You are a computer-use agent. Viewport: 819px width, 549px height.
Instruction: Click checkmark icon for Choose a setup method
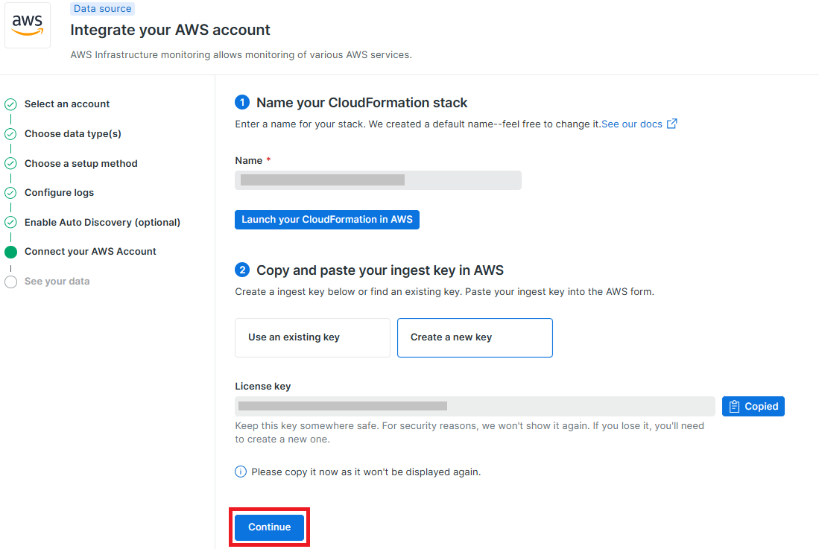tap(10, 163)
